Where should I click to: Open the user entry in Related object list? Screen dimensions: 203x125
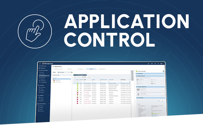[x=151, y=94]
